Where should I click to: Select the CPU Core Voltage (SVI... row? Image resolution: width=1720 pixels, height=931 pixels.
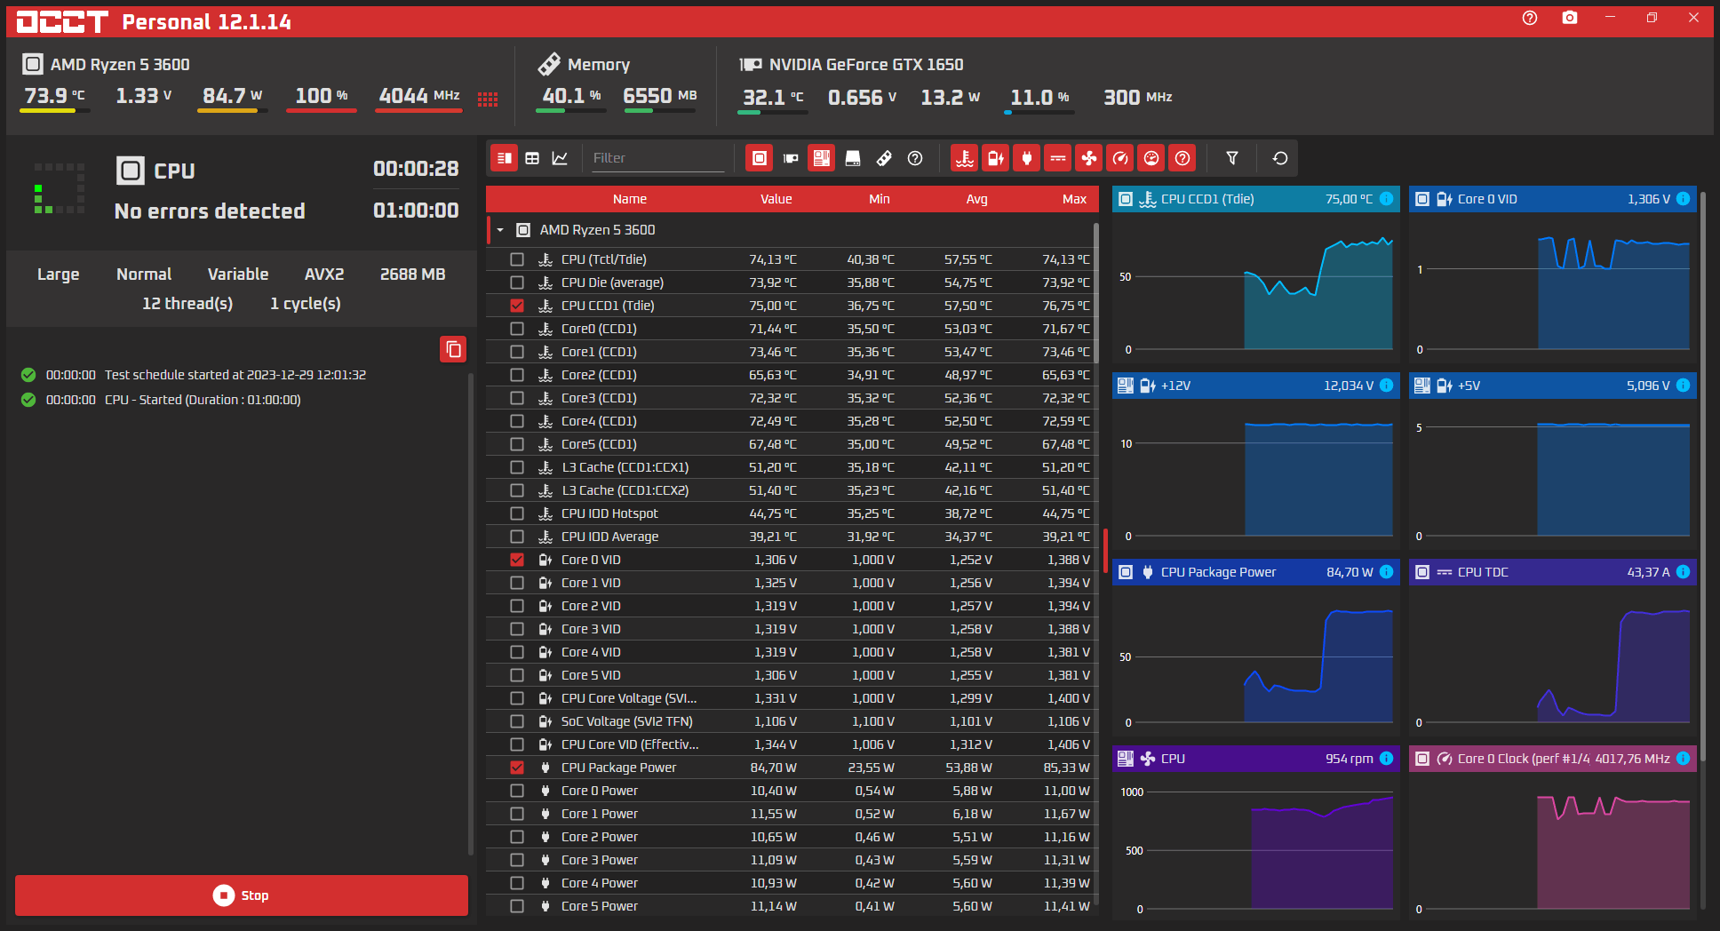(791, 698)
